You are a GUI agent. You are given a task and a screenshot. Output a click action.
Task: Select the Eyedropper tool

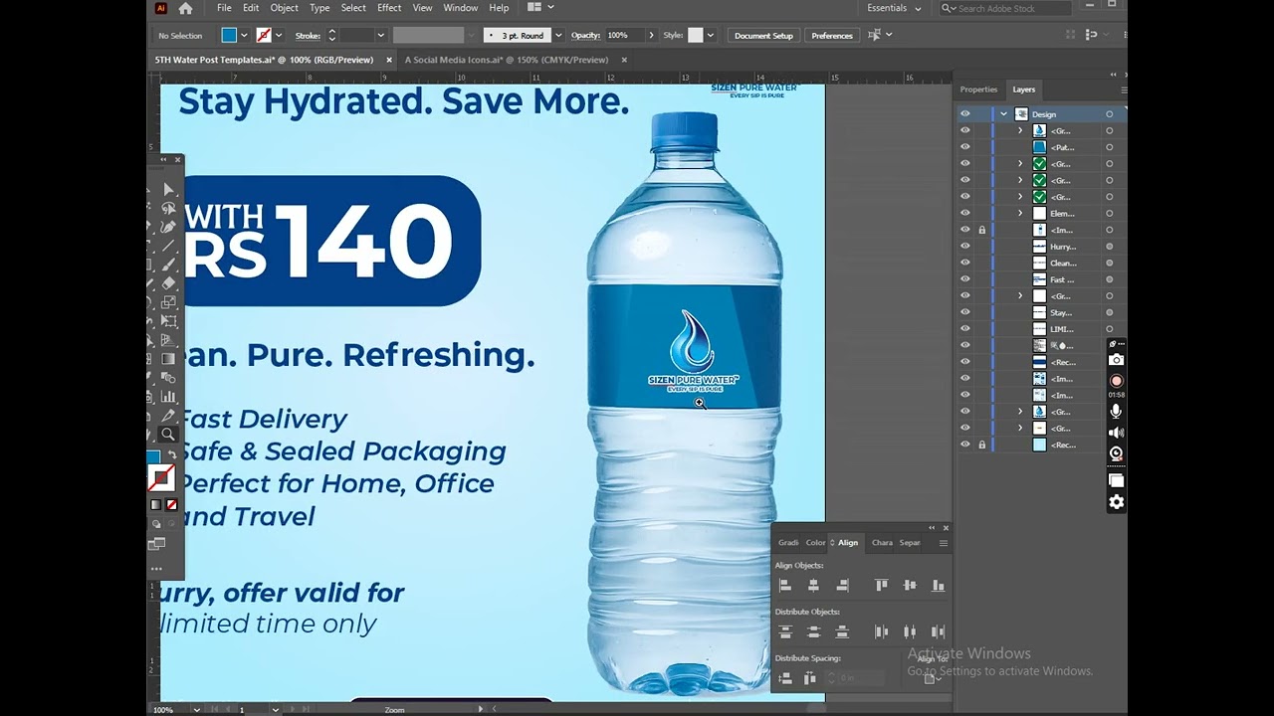(x=169, y=416)
